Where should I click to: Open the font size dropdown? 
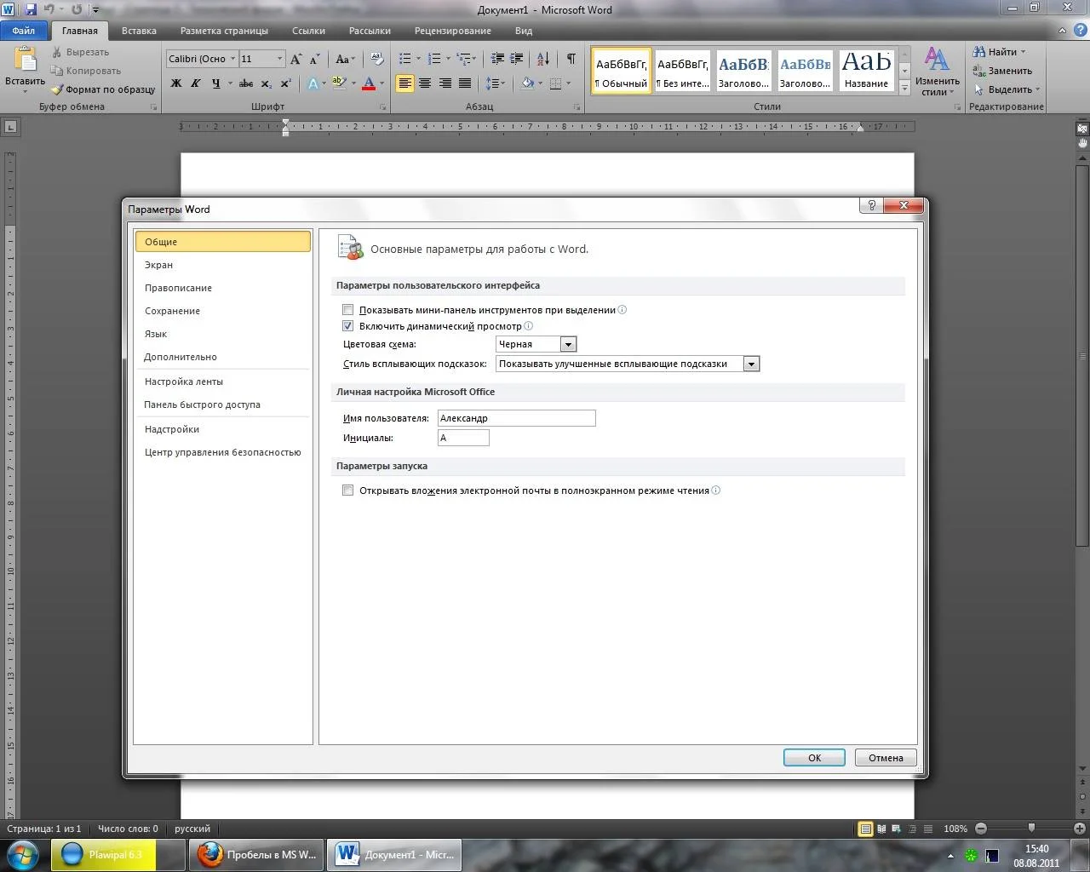click(x=279, y=59)
